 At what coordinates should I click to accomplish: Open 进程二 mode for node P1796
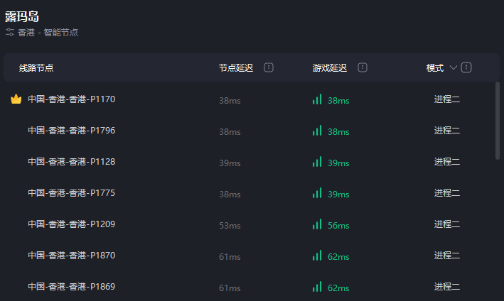click(447, 131)
